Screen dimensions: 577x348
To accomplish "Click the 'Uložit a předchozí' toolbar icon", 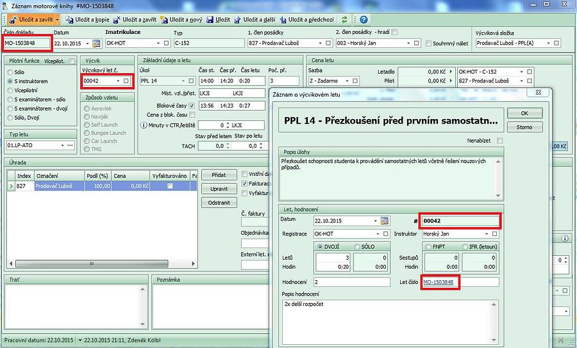I will [x=306, y=20].
